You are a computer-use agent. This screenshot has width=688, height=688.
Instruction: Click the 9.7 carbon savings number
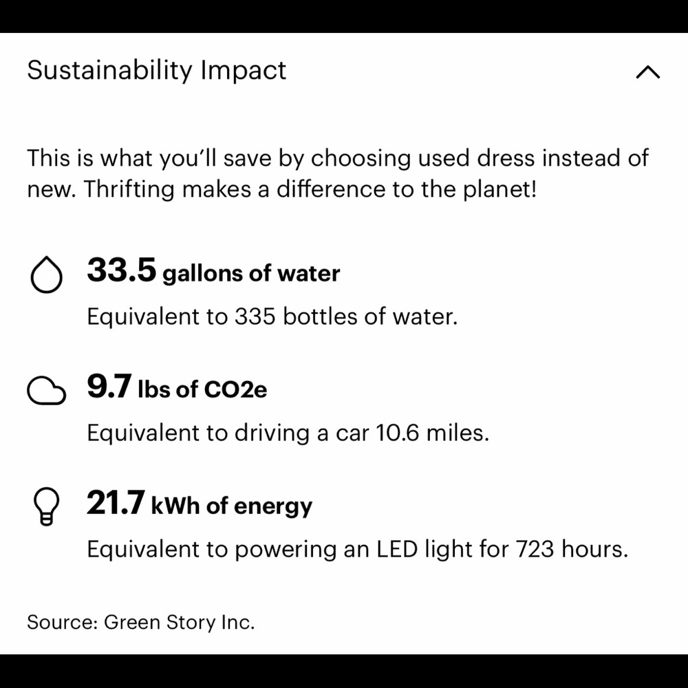[x=108, y=387]
